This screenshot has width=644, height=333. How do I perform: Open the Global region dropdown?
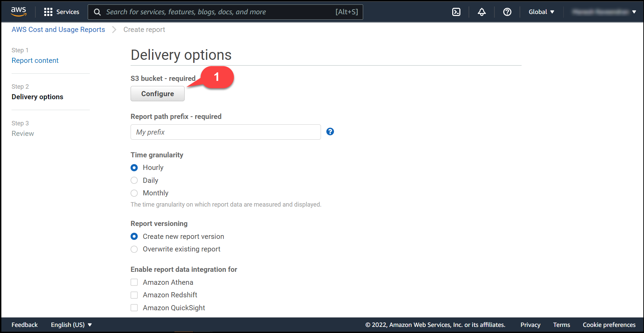(541, 12)
